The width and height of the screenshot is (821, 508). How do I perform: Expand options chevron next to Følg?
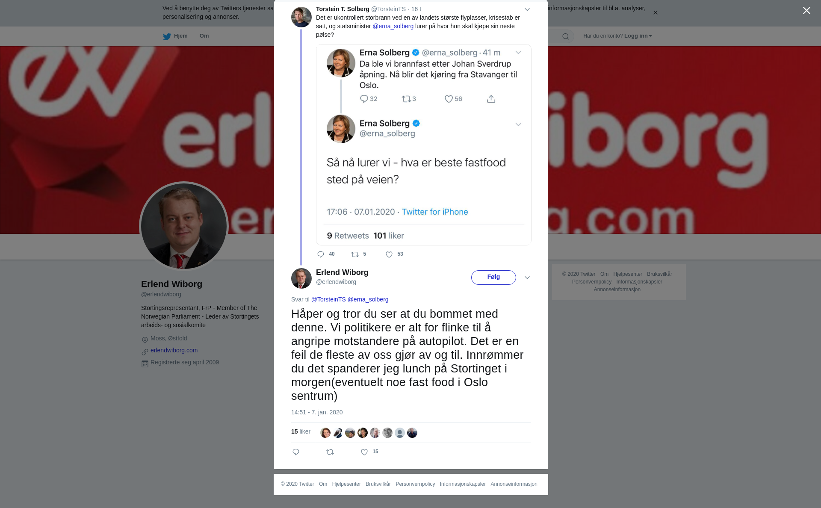coord(527,278)
